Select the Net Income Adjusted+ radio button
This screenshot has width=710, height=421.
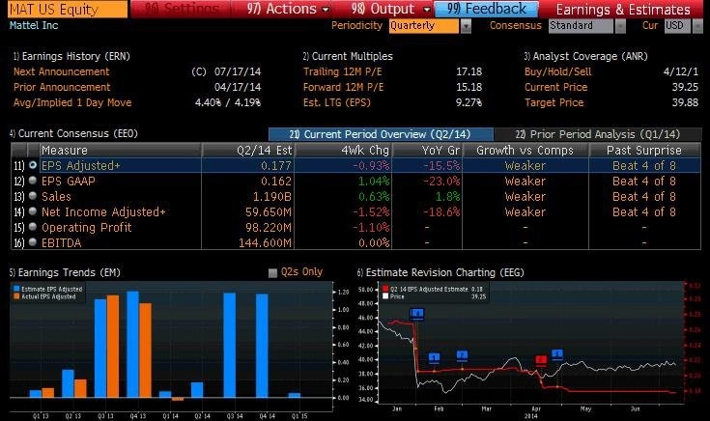pyautogui.click(x=33, y=211)
